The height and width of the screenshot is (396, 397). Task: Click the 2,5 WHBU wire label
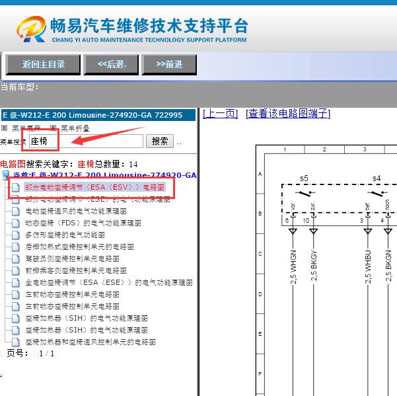pyautogui.click(x=368, y=266)
